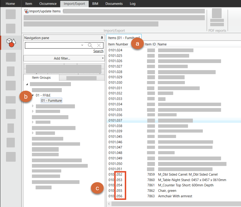
Task: Click the left arrow of the horizontal scrollbar
Action: pyautogui.click(x=109, y=204)
